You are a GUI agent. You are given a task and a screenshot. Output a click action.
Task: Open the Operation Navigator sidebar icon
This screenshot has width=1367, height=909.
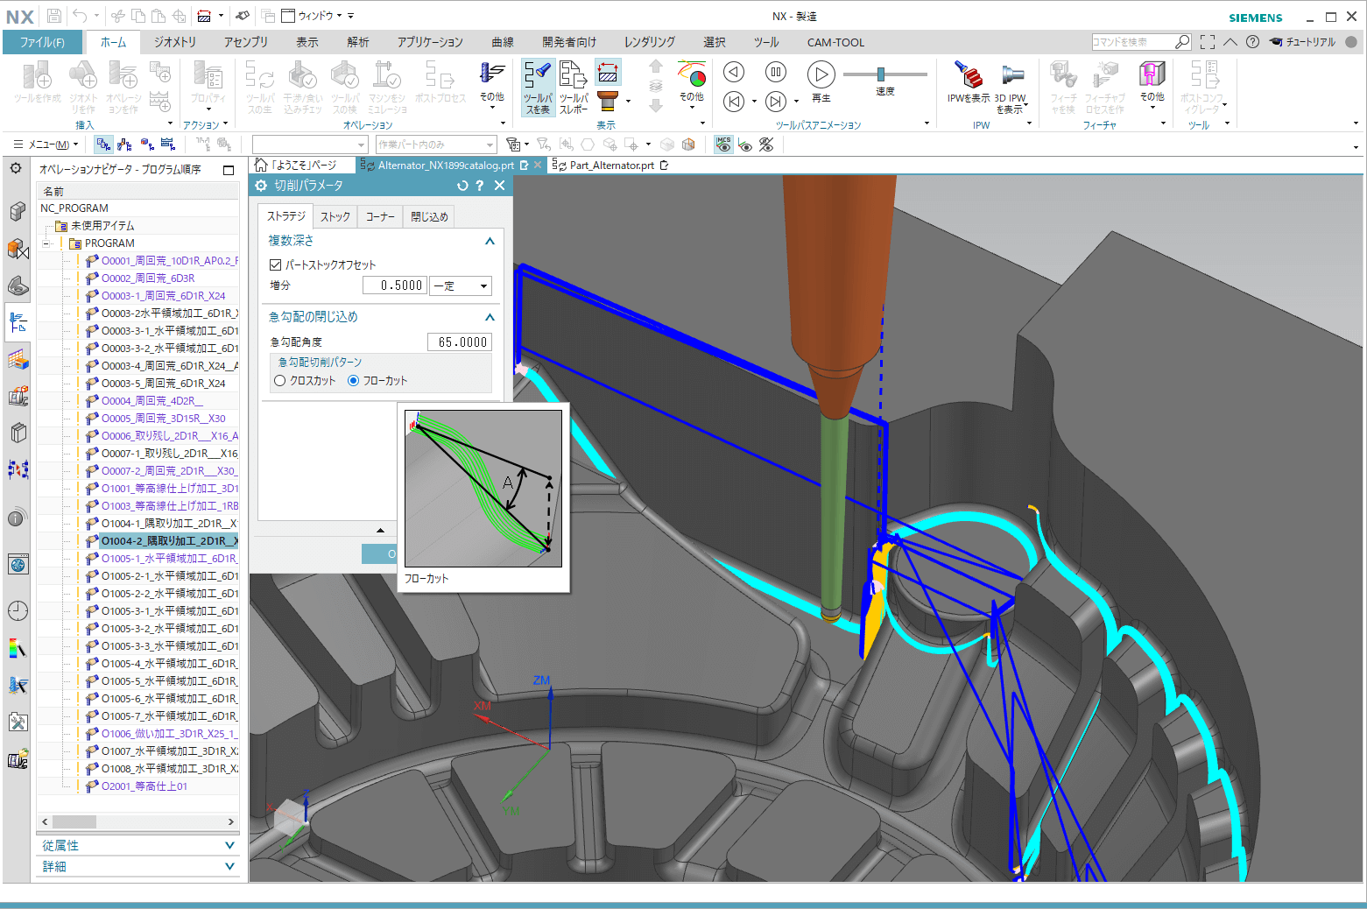(18, 323)
